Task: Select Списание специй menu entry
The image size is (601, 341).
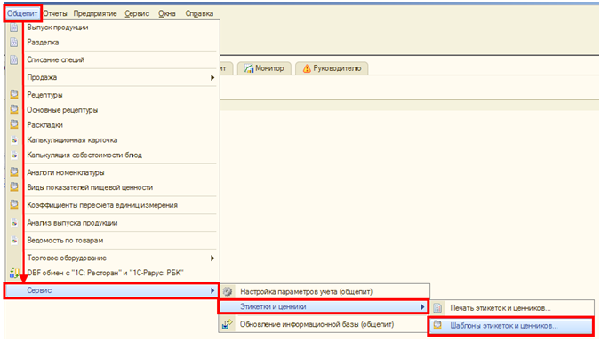Action: coord(56,59)
